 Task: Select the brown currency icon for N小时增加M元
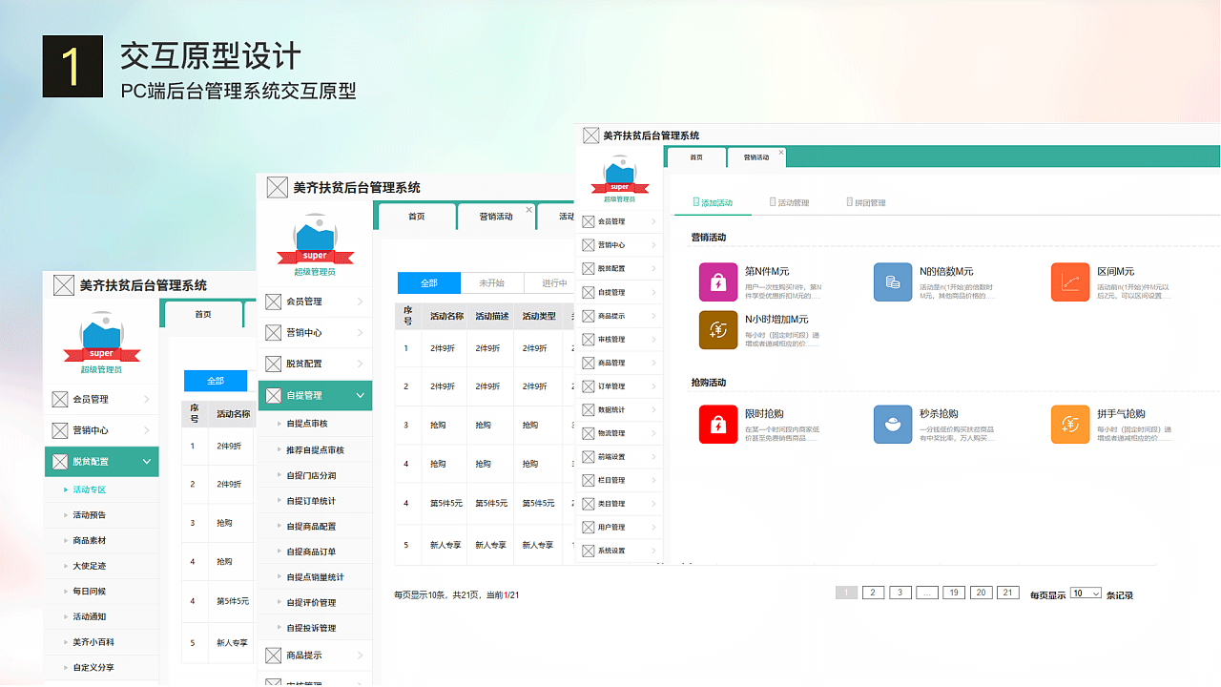(718, 328)
